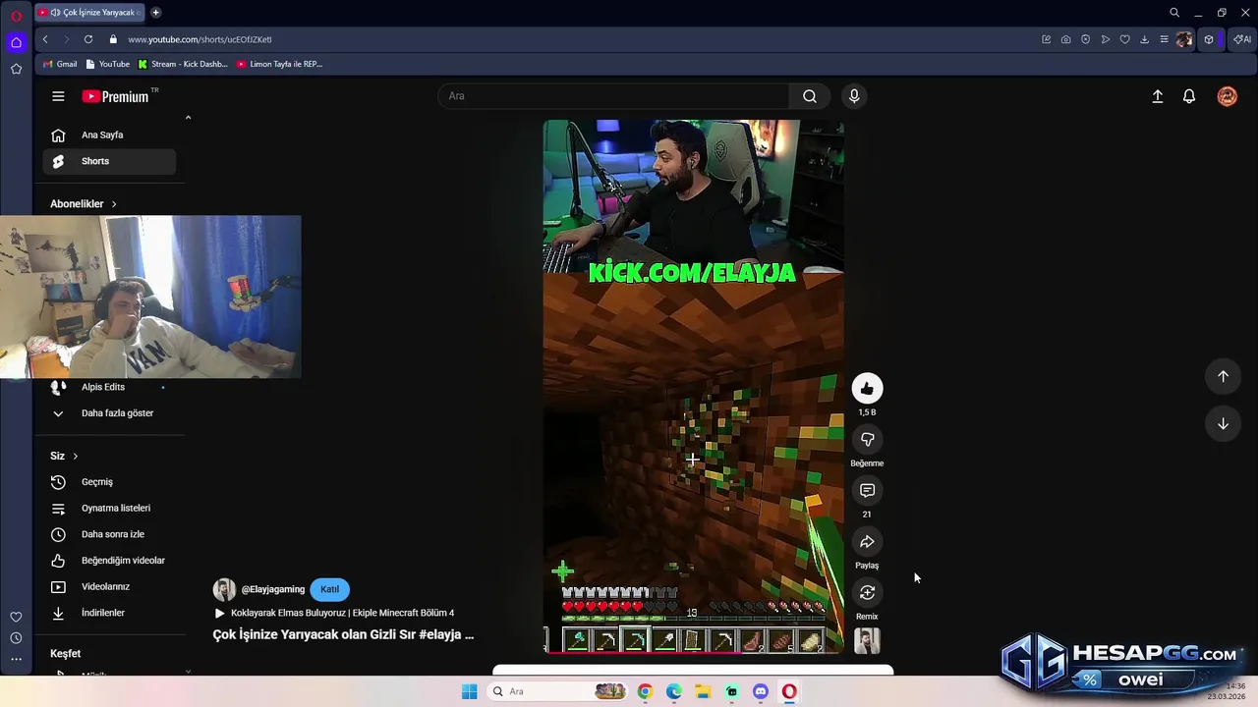Screen dimensions: 1258x707
Task: Go to Ana Sayfa in sidebar
Action: 109,136
